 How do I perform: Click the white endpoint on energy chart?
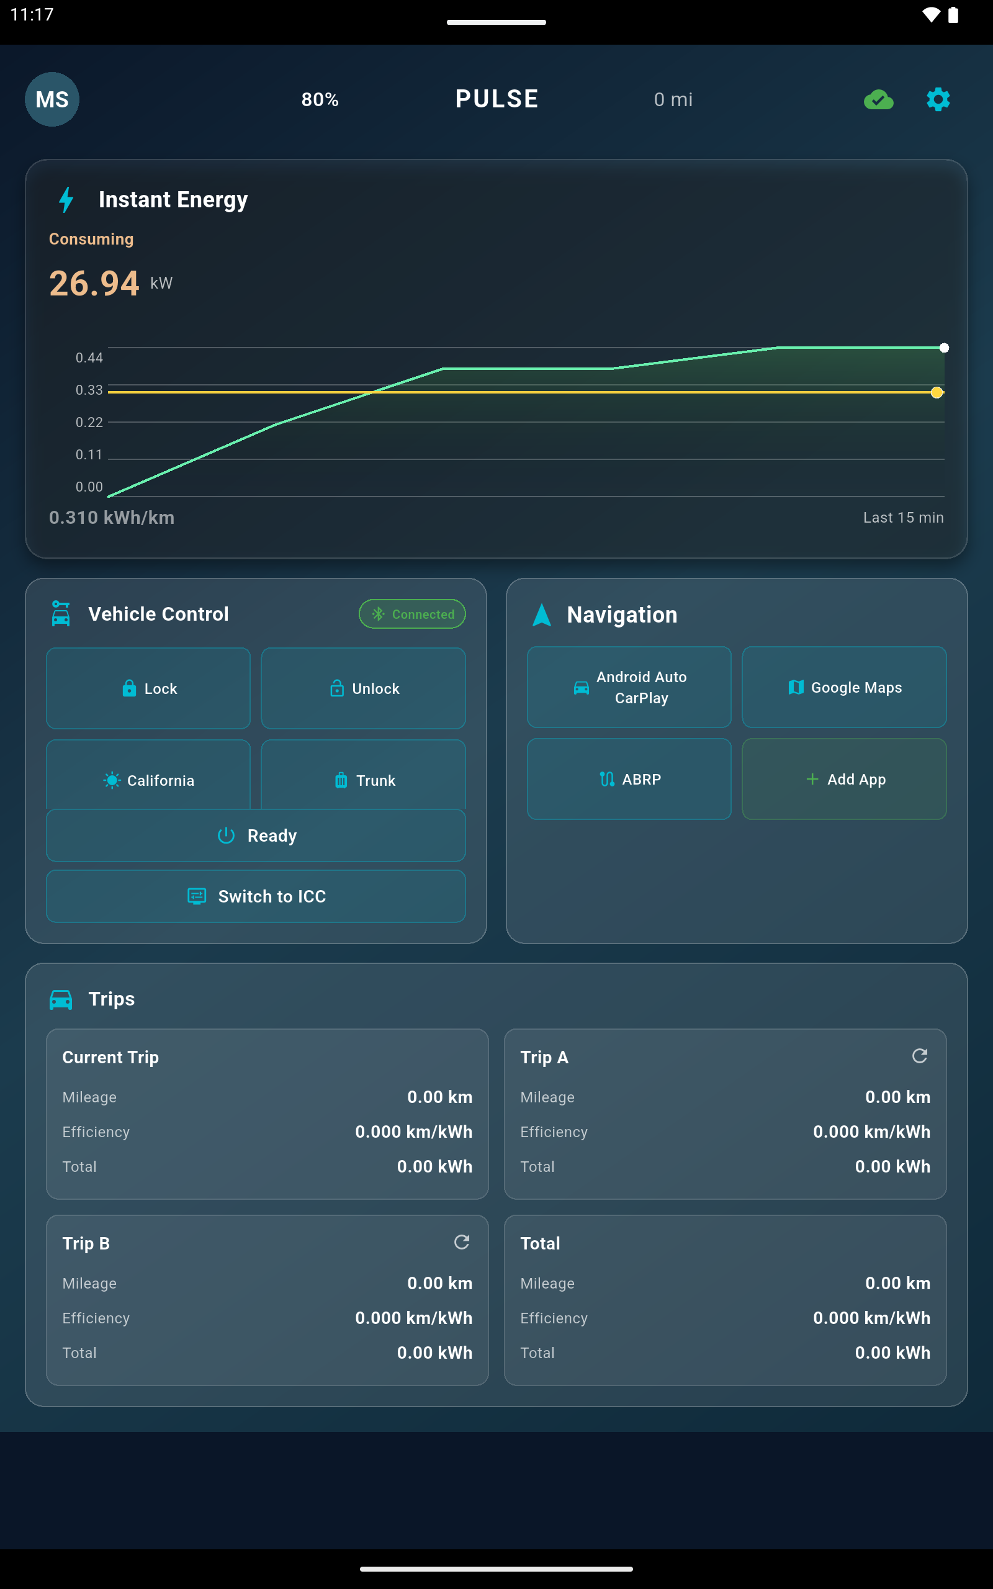[944, 348]
